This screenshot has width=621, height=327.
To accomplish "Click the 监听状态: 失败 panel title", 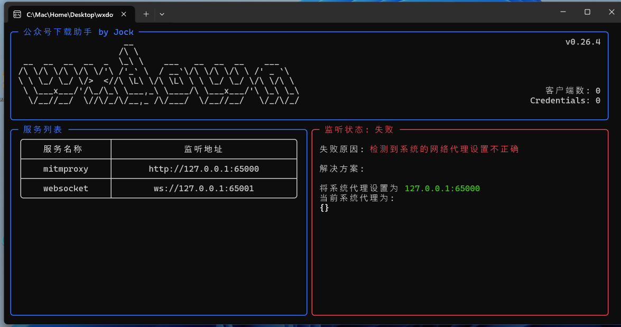I will click(x=359, y=129).
